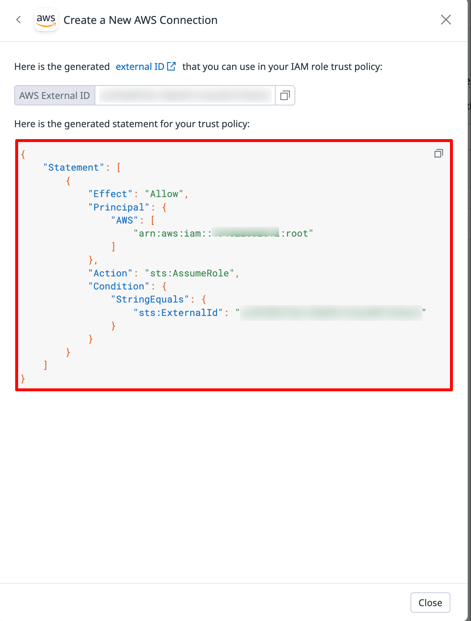Click the "Action" key in the policy
This screenshot has width=471, height=621.
point(111,273)
